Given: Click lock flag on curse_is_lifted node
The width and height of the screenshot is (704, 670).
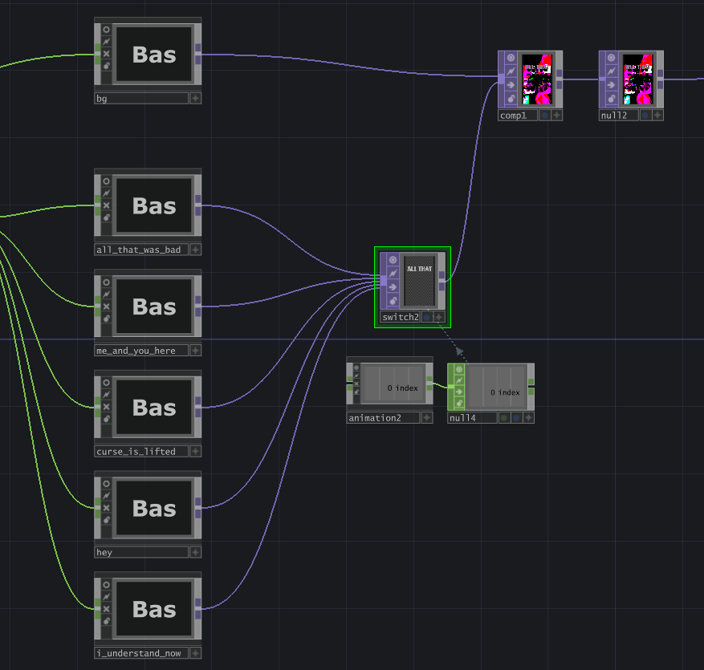Looking at the screenshot, I should (x=107, y=419).
